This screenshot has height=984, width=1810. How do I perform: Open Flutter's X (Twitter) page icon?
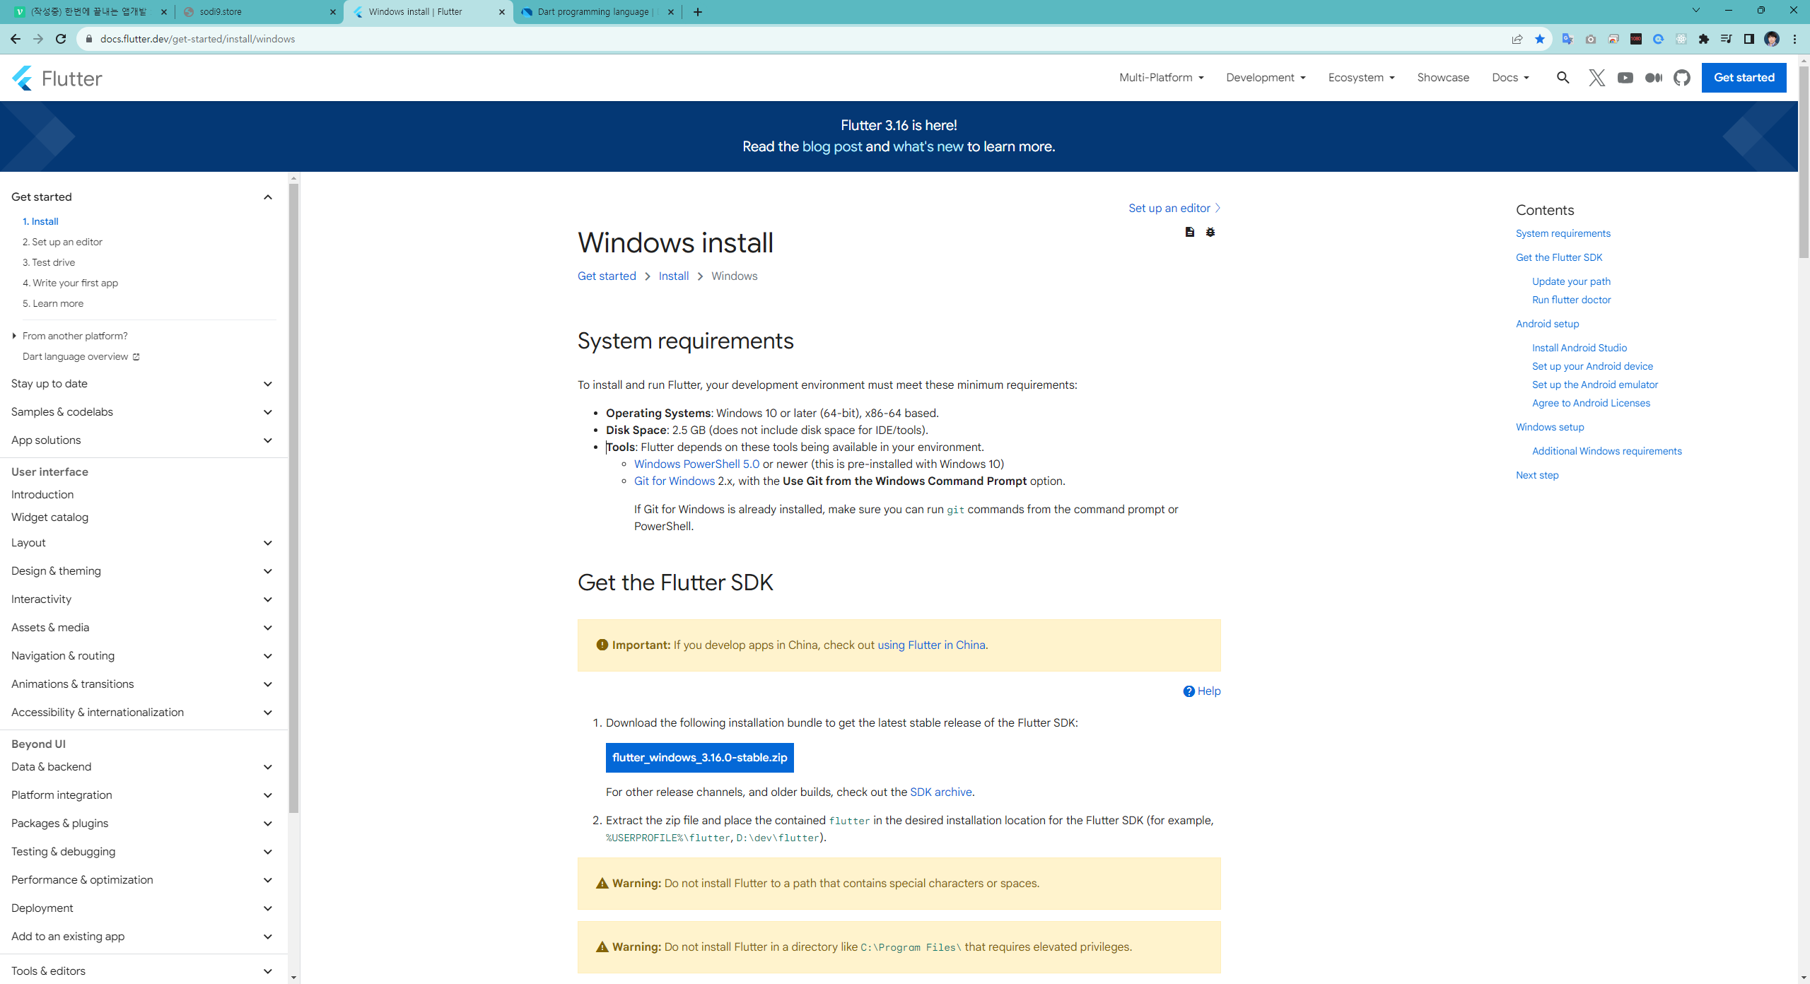1596,78
